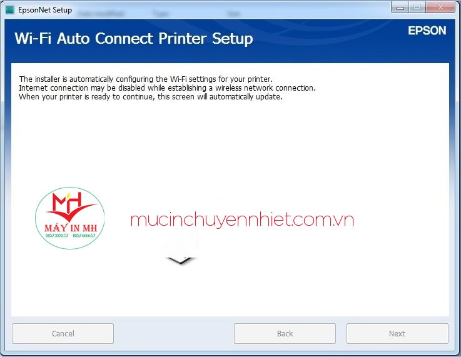
Task: Click the EPSON logo in the header
Action: (427, 31)
